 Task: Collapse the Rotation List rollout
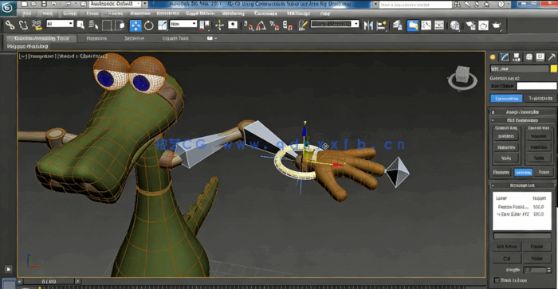click(x=522, y=186)
